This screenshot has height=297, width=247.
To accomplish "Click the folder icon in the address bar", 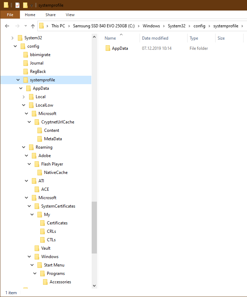I will 41,26.
